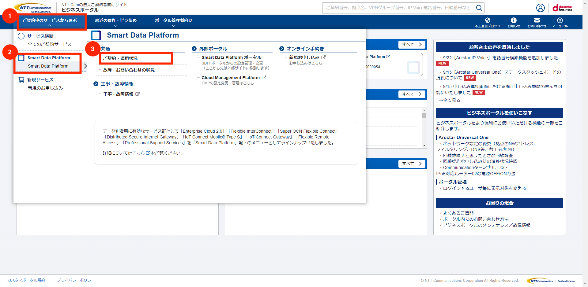
Task: Open 回線故障？と思ったときの回線調査 link
Action: [x=478, y=156]
